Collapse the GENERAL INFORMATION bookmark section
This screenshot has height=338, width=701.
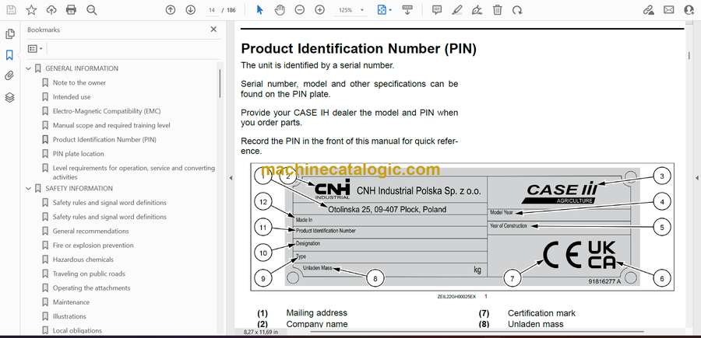coord(29,68)
